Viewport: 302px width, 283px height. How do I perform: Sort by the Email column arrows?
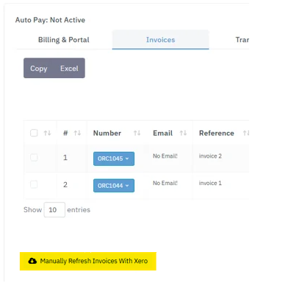point(183,133)
